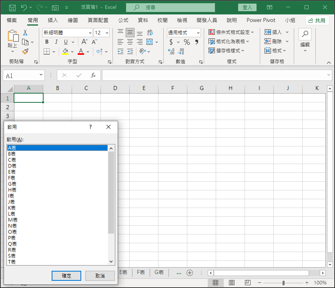The width and height of the screenshot is (335, 288).
Task: Click the Cut scissors icon
Action: (x=25, y=32)
